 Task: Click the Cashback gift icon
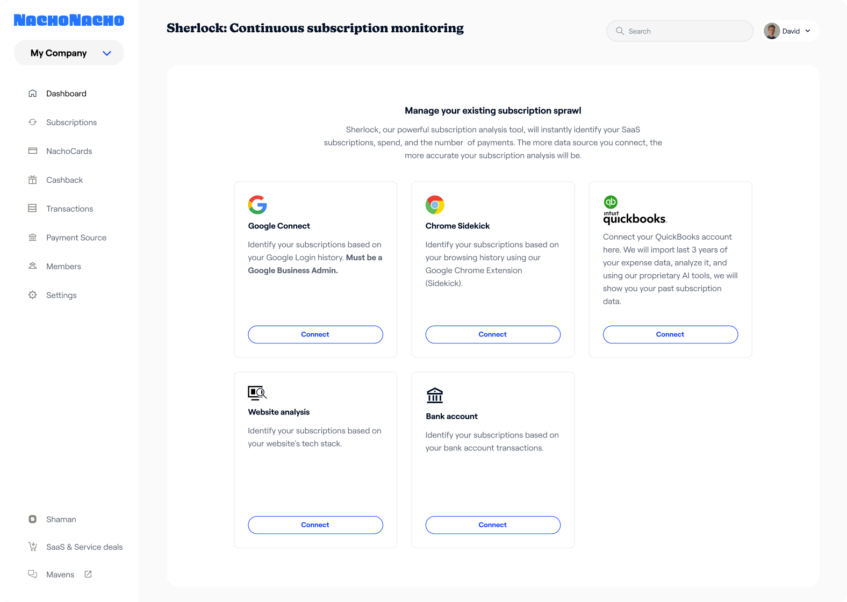click(x=33, y=180)
